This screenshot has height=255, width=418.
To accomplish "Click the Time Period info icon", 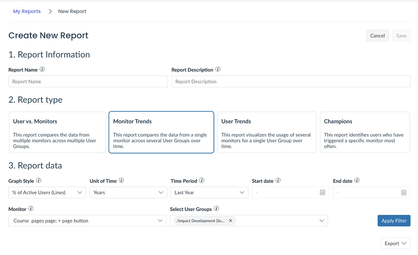I will click(x=202, y=180).
